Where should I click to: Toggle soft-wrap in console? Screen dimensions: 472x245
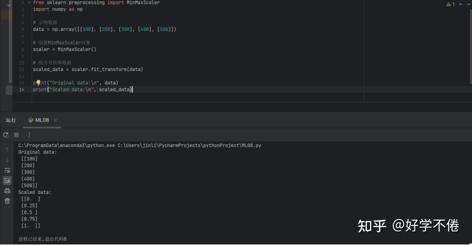click(x=7, y=170)
